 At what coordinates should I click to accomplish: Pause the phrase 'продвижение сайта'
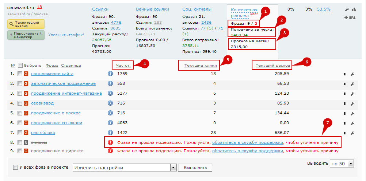pyautogui.click(x=345, y=74)
